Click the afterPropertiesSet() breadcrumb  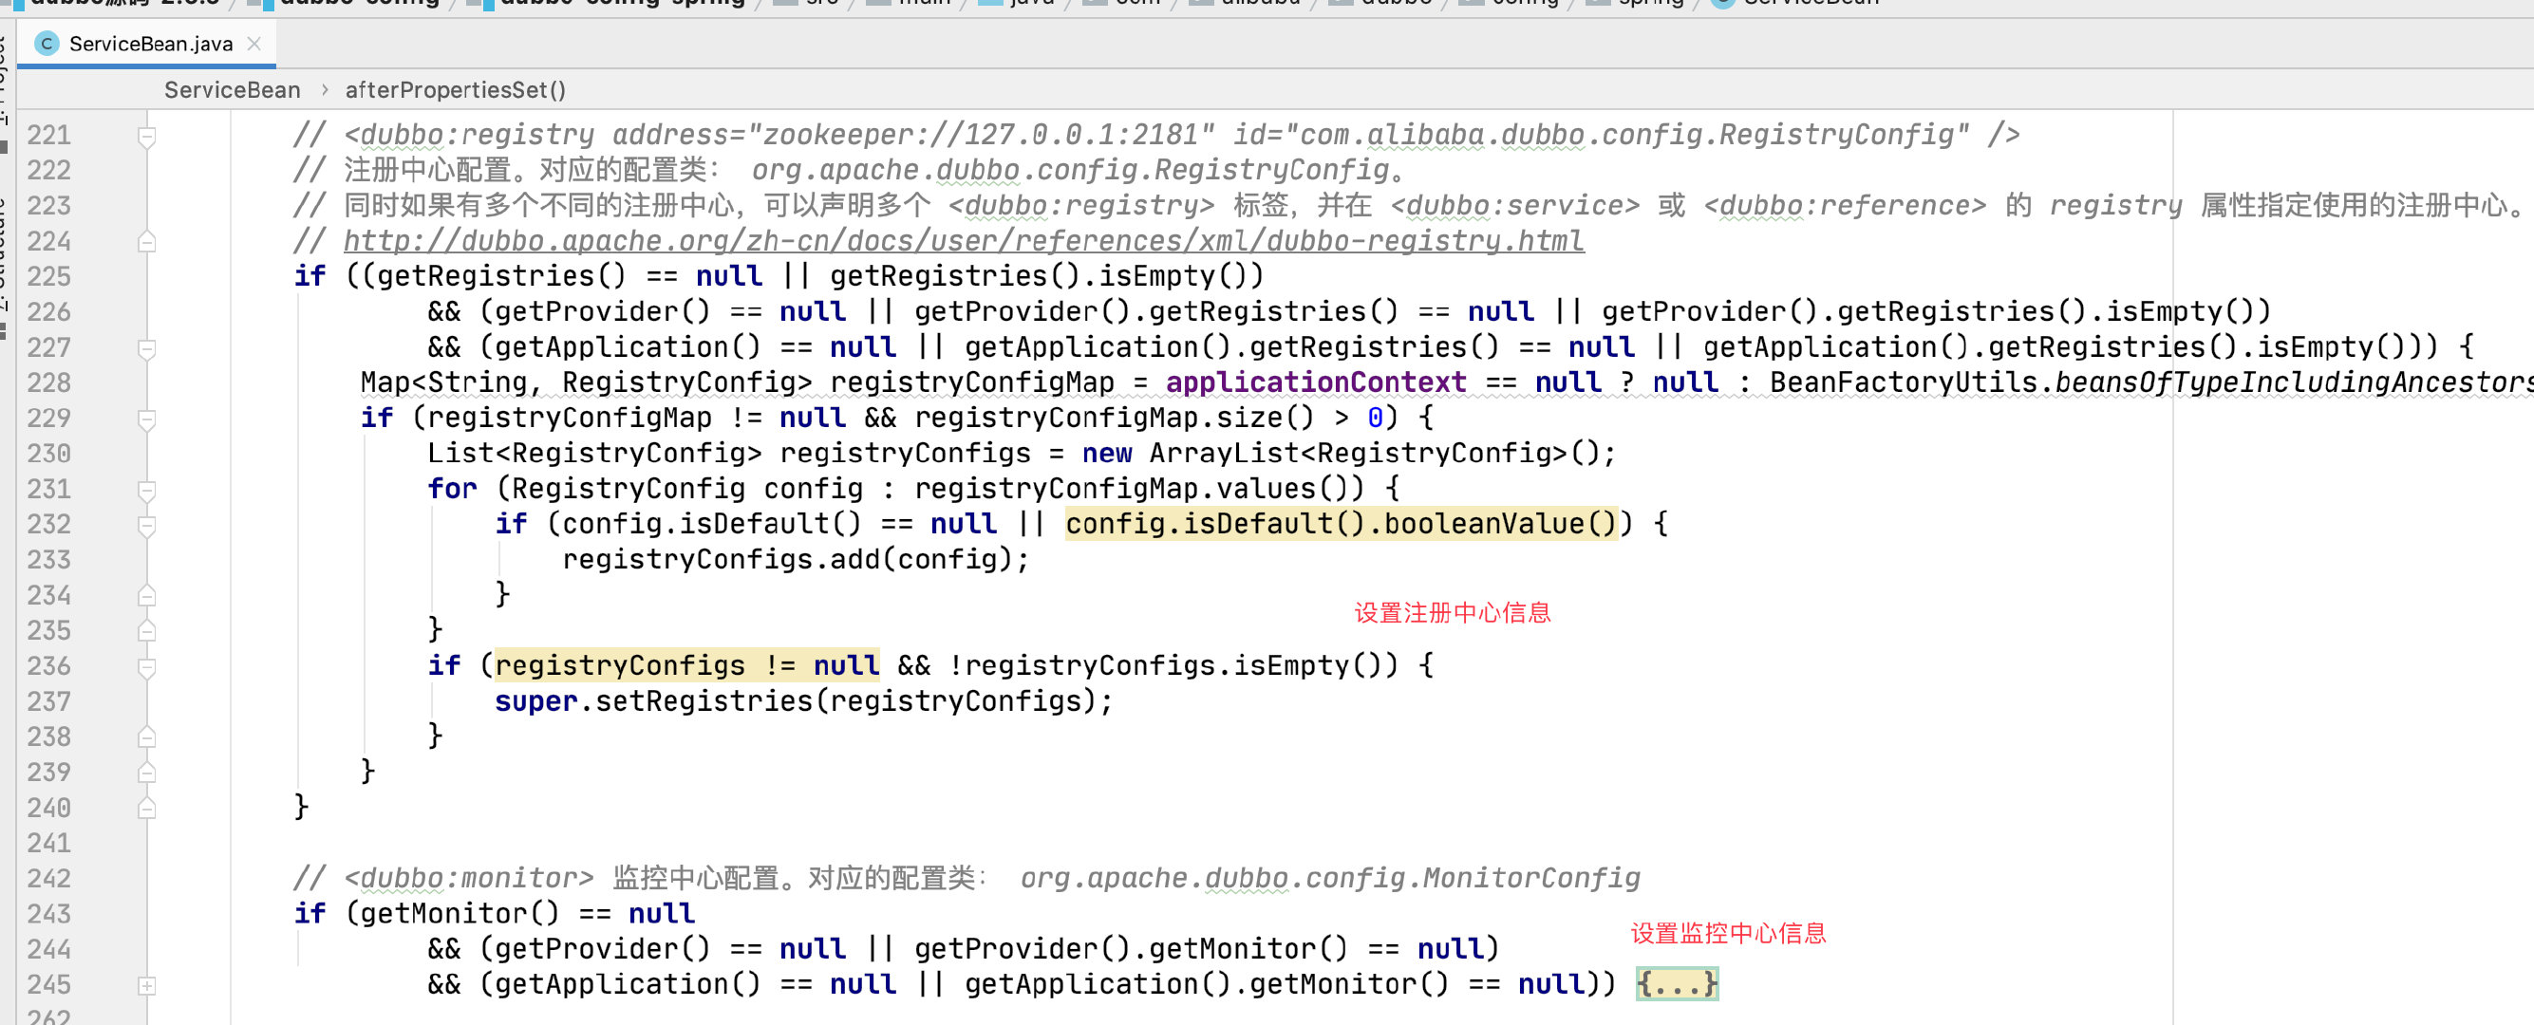[x=456, y=90]
